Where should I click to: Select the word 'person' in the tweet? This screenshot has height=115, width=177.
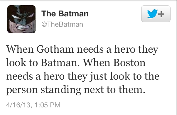tap(22, 90)
